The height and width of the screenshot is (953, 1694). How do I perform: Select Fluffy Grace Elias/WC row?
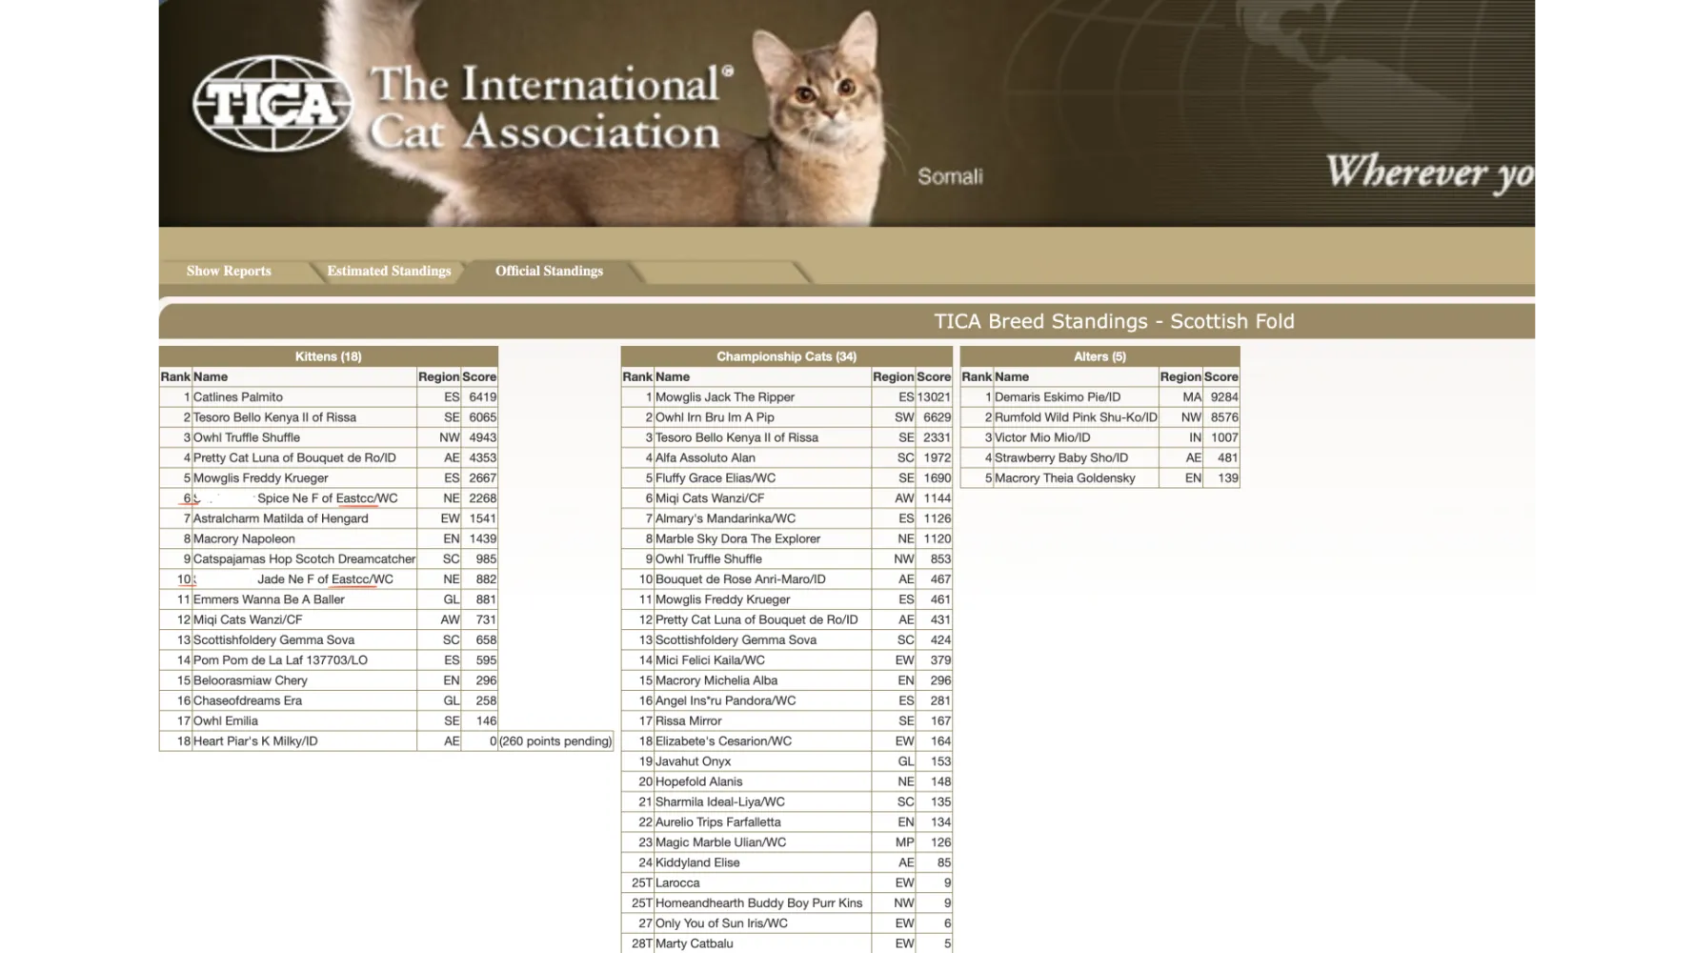tap(786, 478)
